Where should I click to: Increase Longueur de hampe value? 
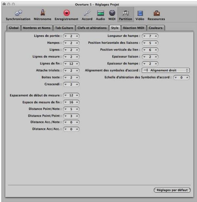click(x=156, y=36)
